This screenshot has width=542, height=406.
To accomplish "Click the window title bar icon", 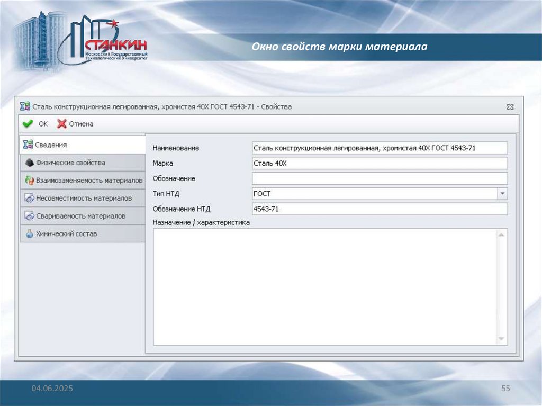I will (24, 106).
